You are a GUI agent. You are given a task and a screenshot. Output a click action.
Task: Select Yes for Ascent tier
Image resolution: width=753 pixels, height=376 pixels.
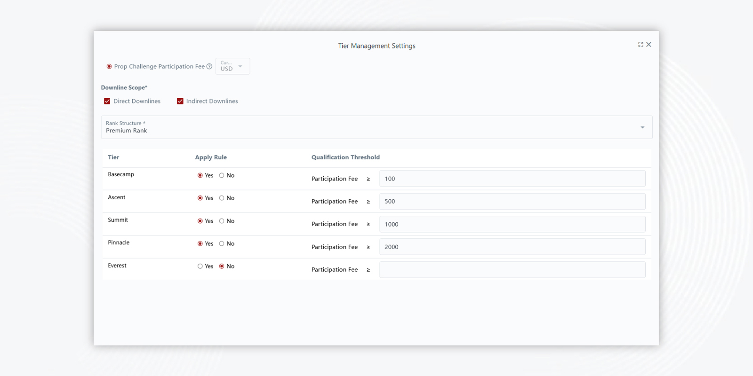[200, 198]
